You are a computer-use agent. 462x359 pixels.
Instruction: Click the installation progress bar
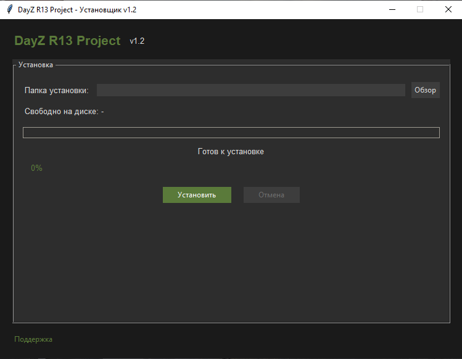pyautogui.click(x=231, y=133)
